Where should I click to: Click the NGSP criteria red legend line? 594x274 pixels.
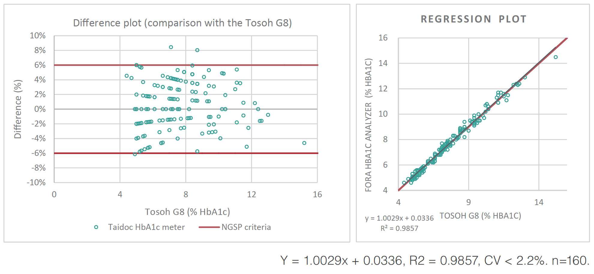pos(209,227)
